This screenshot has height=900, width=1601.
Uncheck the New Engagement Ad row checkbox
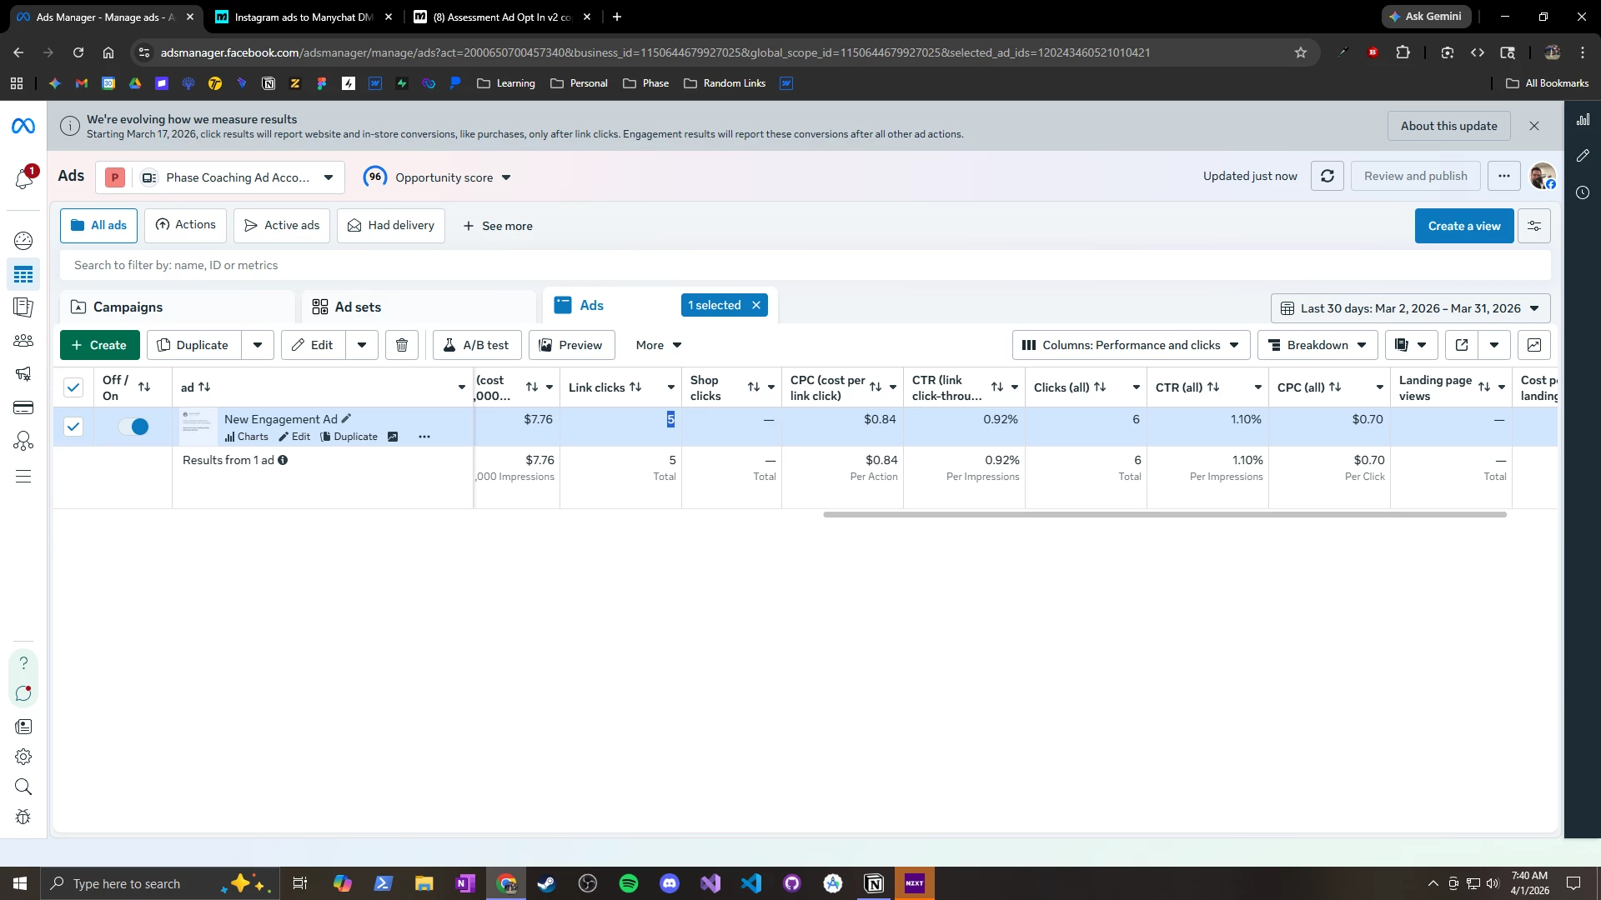[73, 427]
